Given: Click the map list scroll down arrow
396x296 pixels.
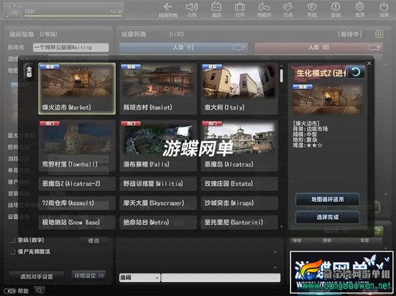Looking at the screenshot, I should (282, 227).
